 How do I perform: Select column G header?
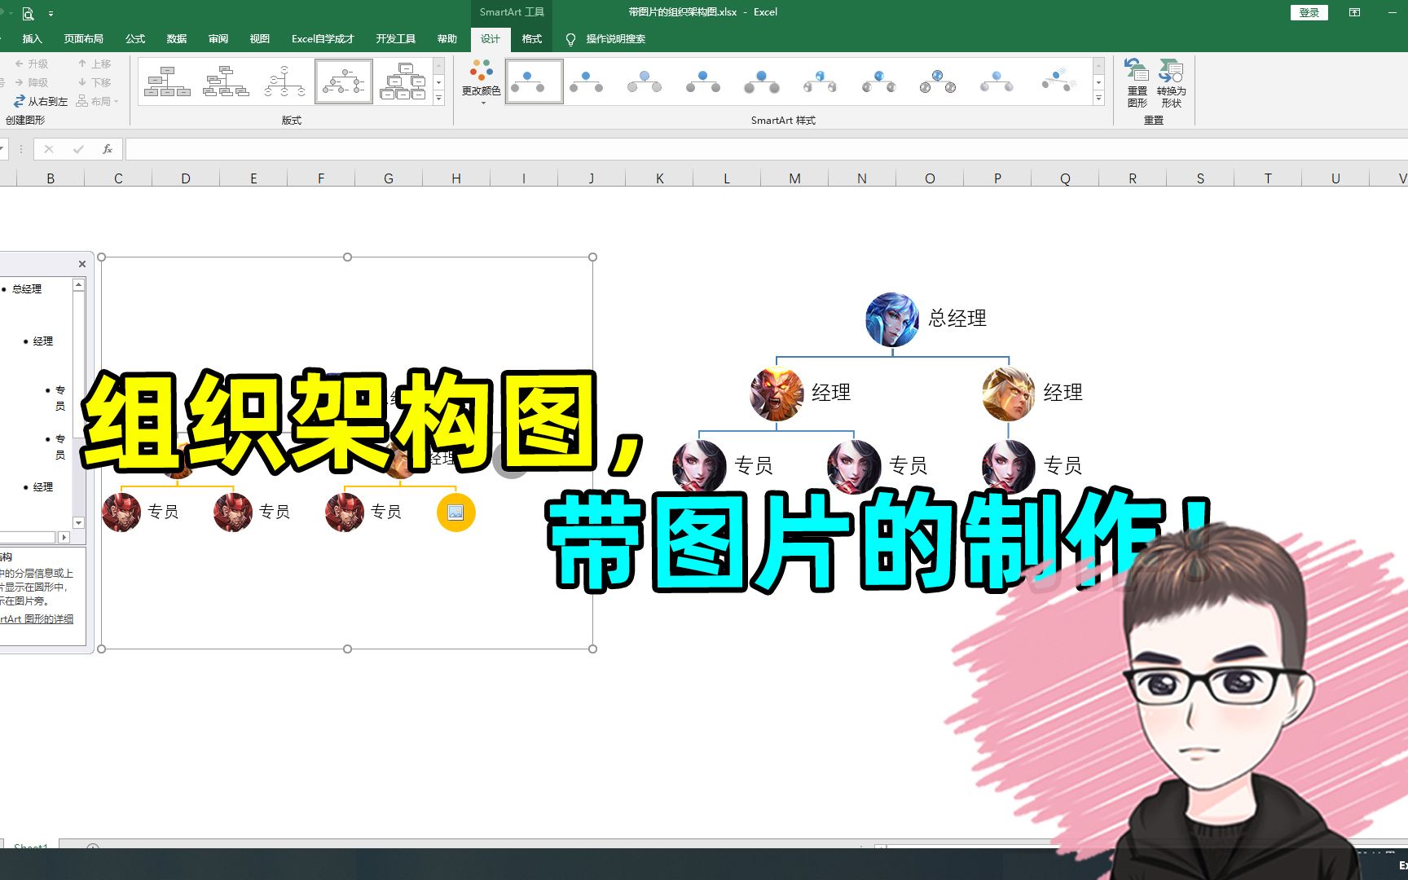pyautogui.click(x=389, y=178)
